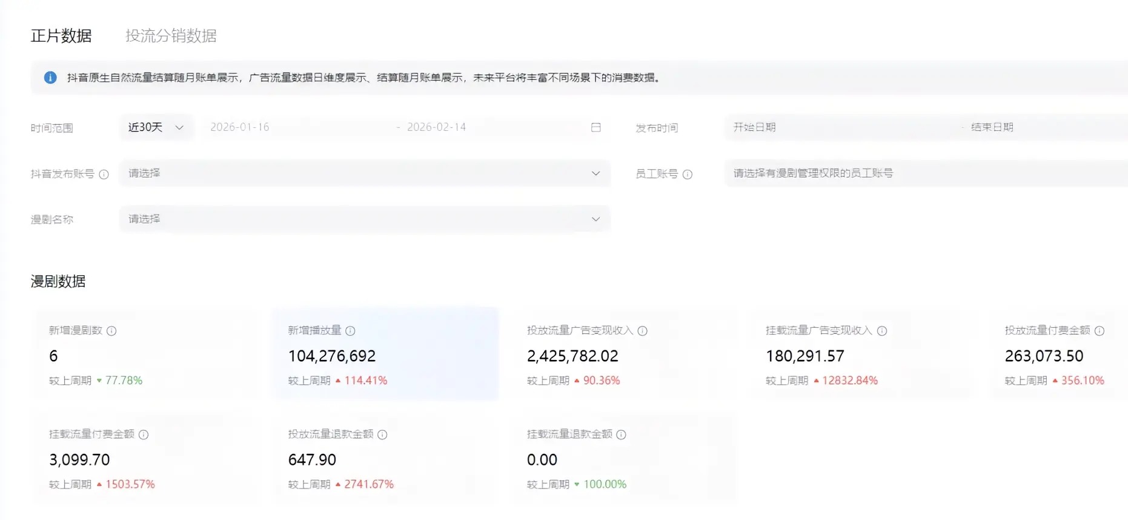Click info icon beside 抖音发布账号
The height and width of the screenshot is (520, 1128).
(x=104, y=175)
